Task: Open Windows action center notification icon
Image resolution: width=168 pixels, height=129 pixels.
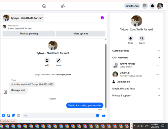Action: (163, 126)
